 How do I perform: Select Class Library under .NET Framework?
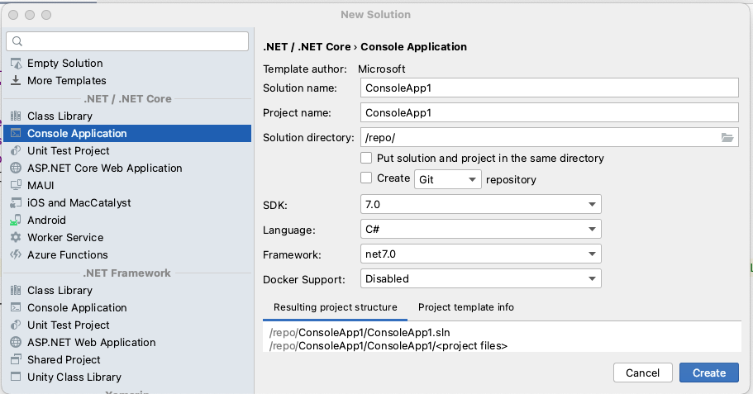coord(127,291)
